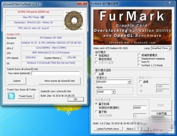Click Resolution: 794x572 text
This screenshot has height=136, width=177.
[x=34, y=23]
